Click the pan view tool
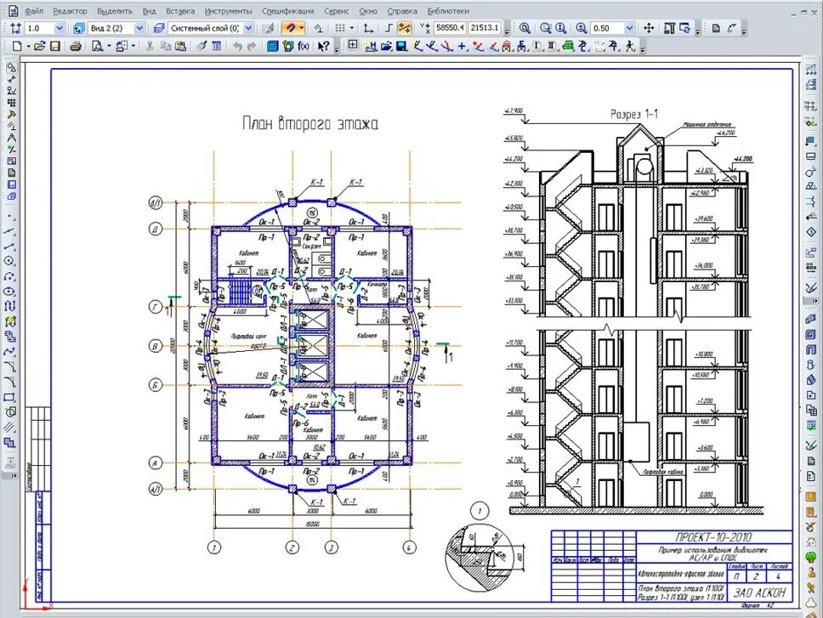Image resolution: width=823 pixels, height=618 pixels. [x=649, y=28]
